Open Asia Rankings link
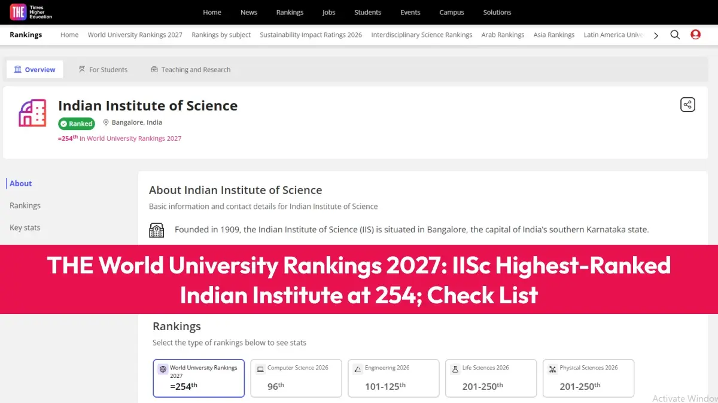This screenshot has height=403, width=718. tap(554, 35)
